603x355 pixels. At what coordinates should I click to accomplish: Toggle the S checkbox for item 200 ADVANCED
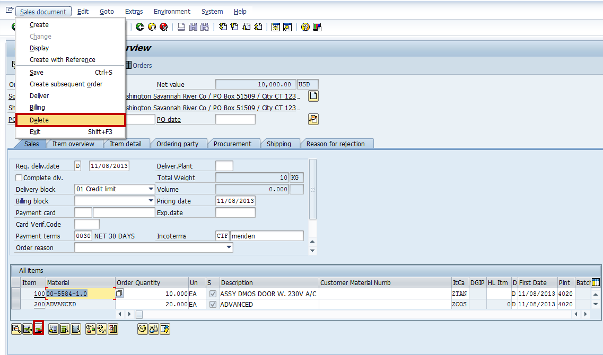[214, 304]
